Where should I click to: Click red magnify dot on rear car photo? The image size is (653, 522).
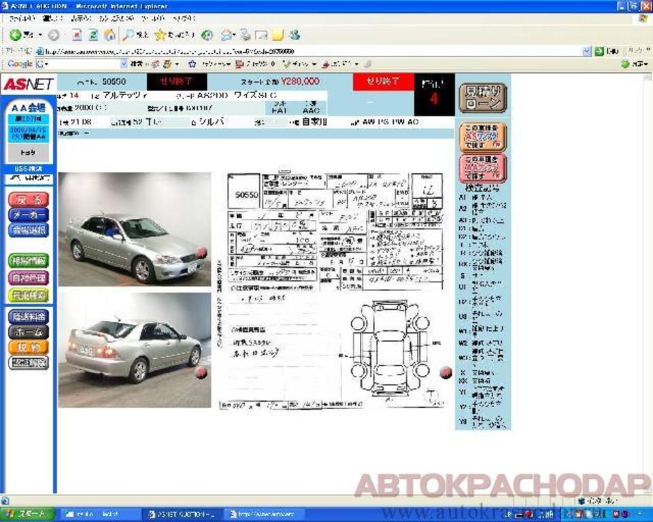click(201, 372)
